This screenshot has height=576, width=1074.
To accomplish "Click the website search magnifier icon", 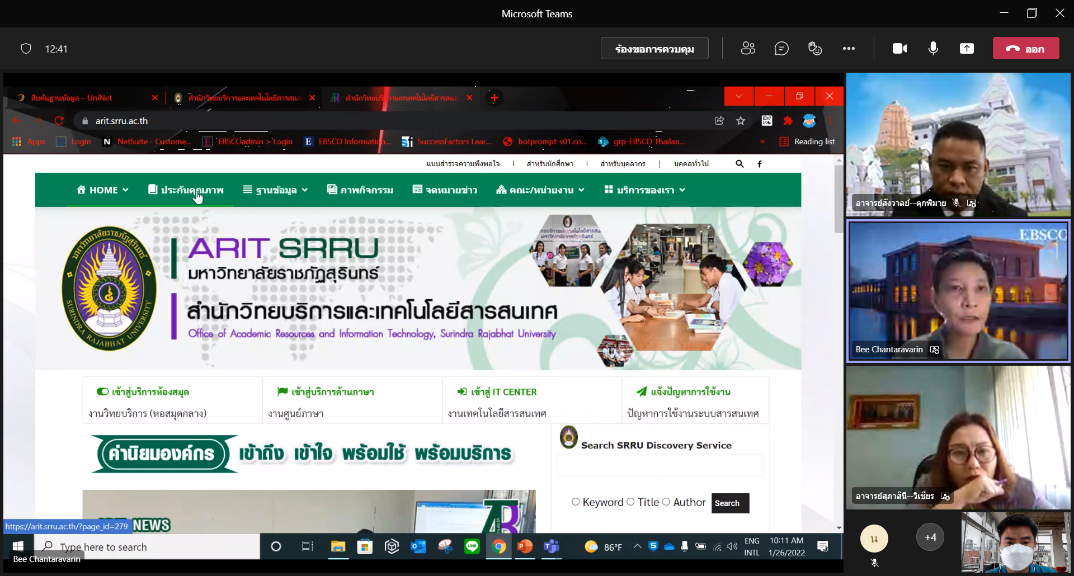I will point(739,164).
